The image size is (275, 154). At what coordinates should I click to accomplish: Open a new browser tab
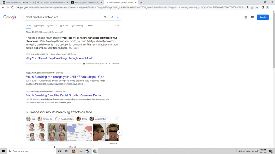click(141, 2)
